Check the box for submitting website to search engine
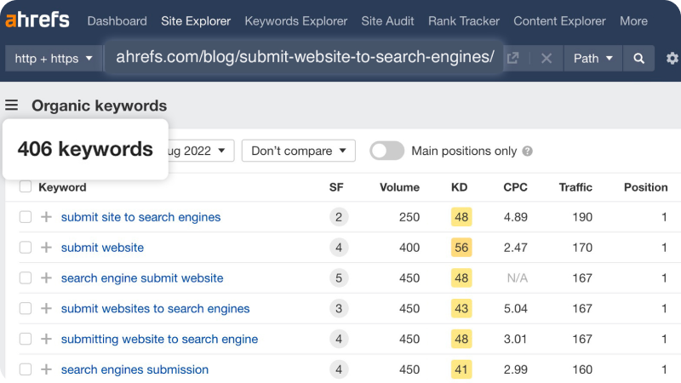681x383 pixels. coord(26,339)
